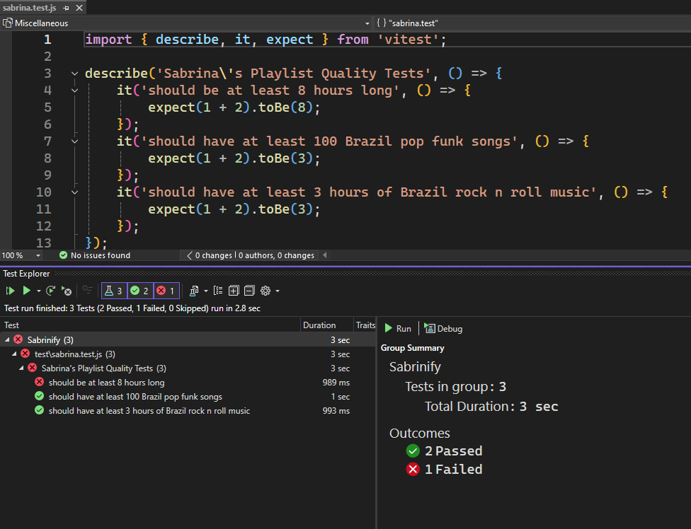Select the sabrina.test.js editor tab

coord(30,8)
